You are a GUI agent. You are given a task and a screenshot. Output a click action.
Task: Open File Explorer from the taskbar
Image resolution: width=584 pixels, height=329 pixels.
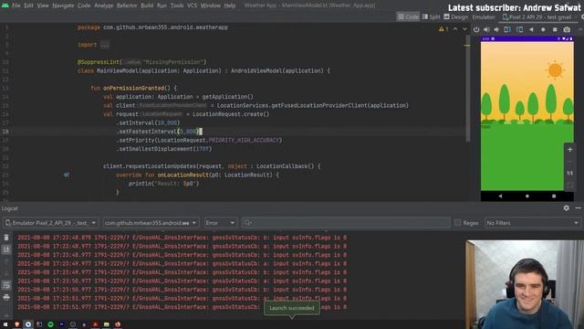(107, 324)
